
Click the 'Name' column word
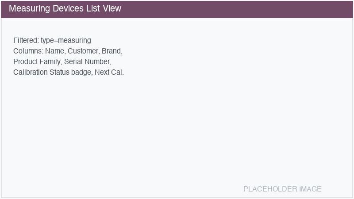tap(54, 51)
